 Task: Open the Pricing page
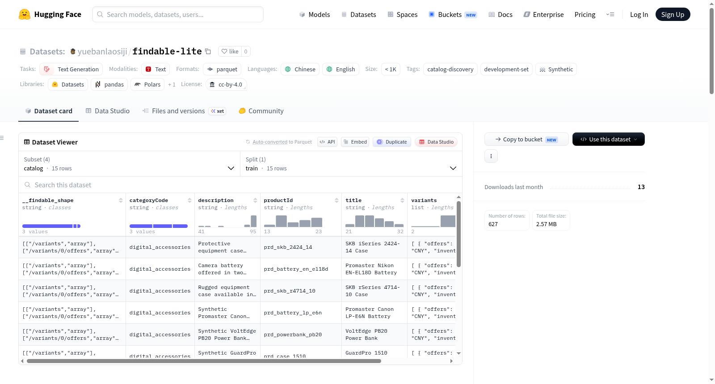[x=585, y=14]
